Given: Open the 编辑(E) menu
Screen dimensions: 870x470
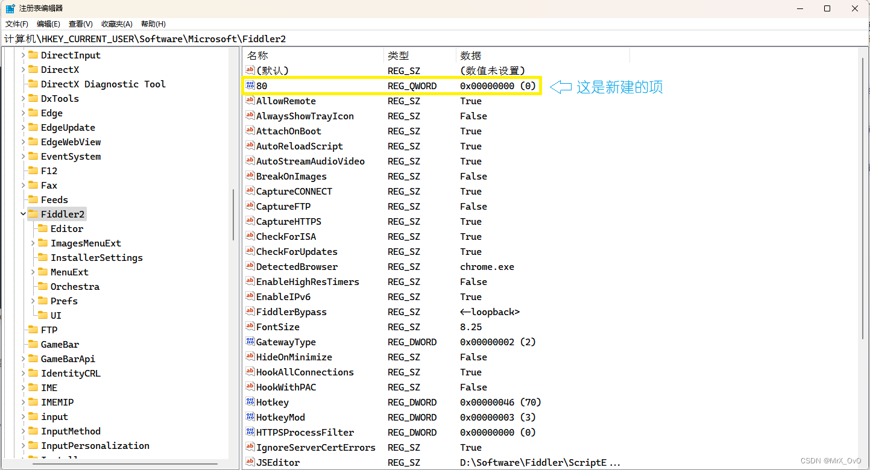Looking at the screenshot, I should click(48, 24).
